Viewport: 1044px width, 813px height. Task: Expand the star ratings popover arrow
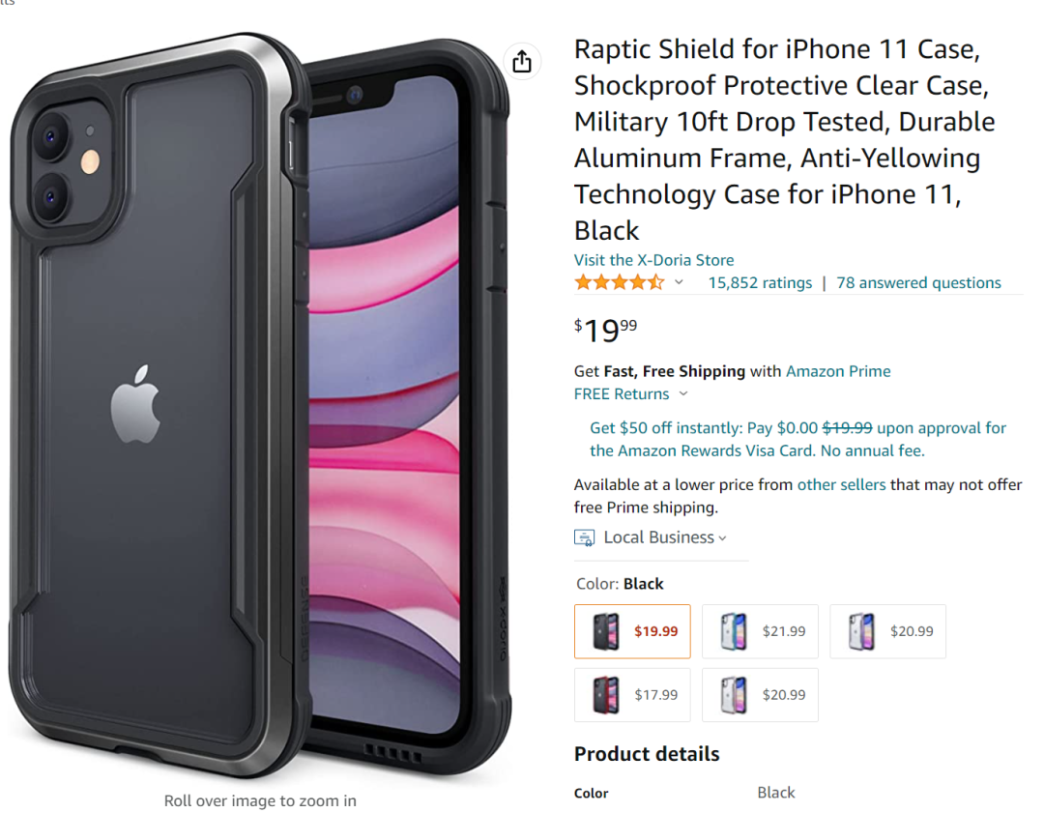pos(679,282)
